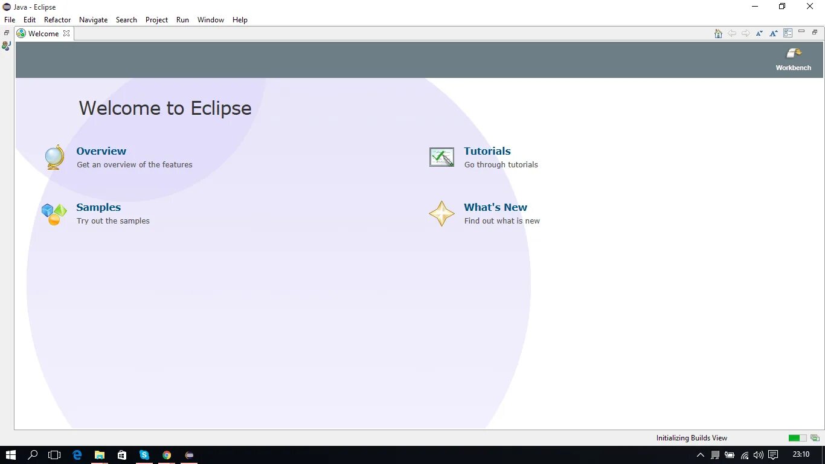
Task: Open Google Chrome from taskbar
Action: point(167,455)
